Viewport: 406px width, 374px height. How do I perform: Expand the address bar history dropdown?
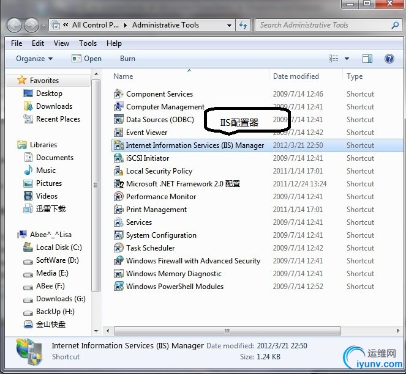pos(229,25)
